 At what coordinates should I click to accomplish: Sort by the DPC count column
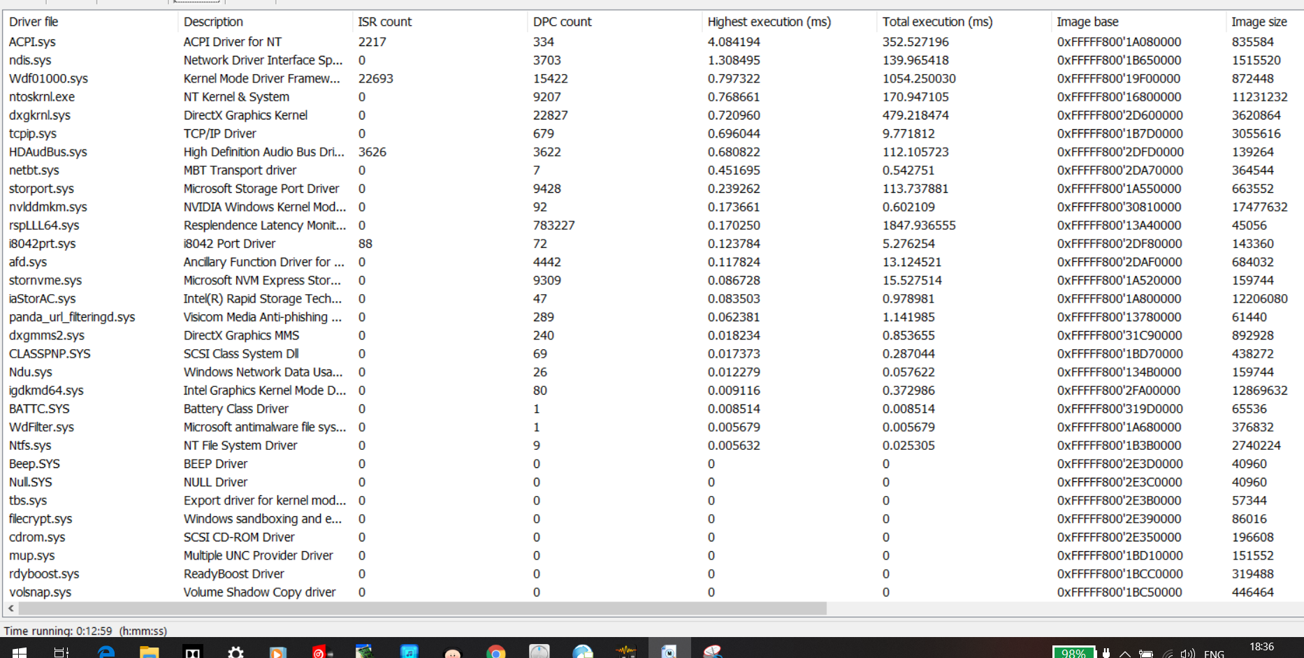pyautogui.click(x=614, y=22)
